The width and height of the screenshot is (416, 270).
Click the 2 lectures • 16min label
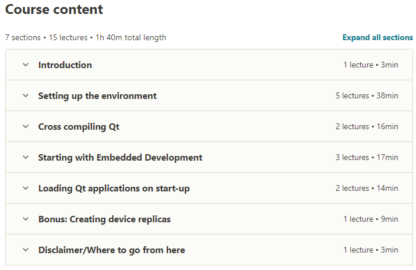(x=366, y=127)
